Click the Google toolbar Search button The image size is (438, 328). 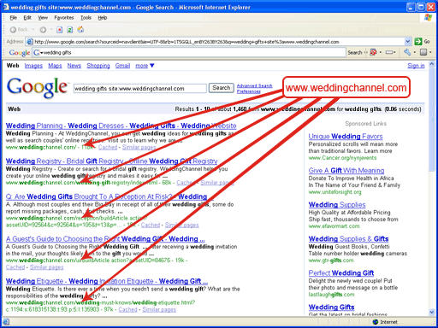click(x=355, y=52)
